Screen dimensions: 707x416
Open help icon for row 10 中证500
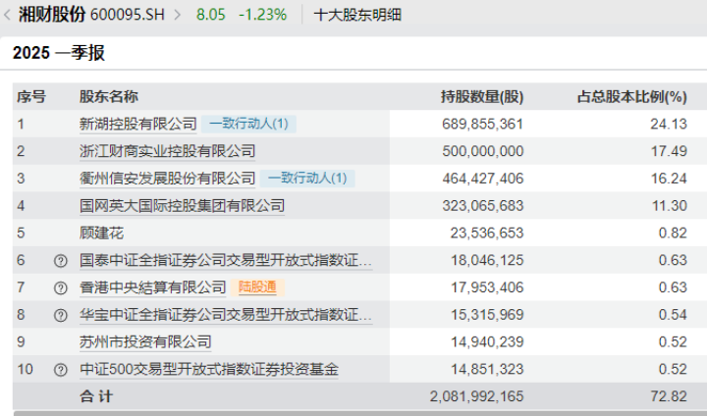(x=61, y=370)
